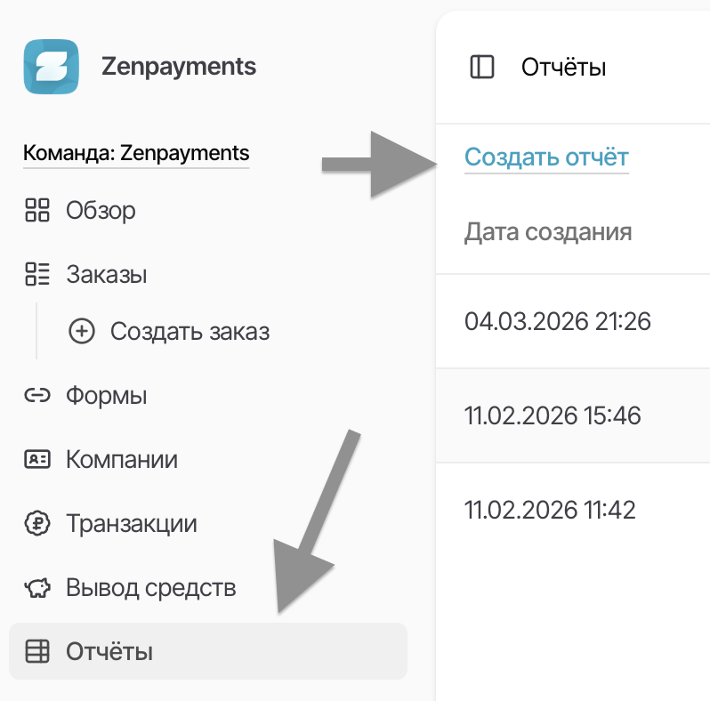Image resolution: width=710 pixels, height=701 pixels.
Task: Open the Обзор menu item
Action: click(x=101, y=211)
